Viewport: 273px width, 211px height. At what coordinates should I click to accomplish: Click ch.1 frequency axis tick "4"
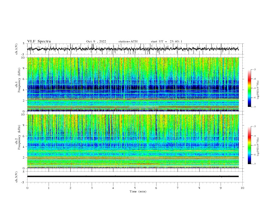[x=24, y=90]
